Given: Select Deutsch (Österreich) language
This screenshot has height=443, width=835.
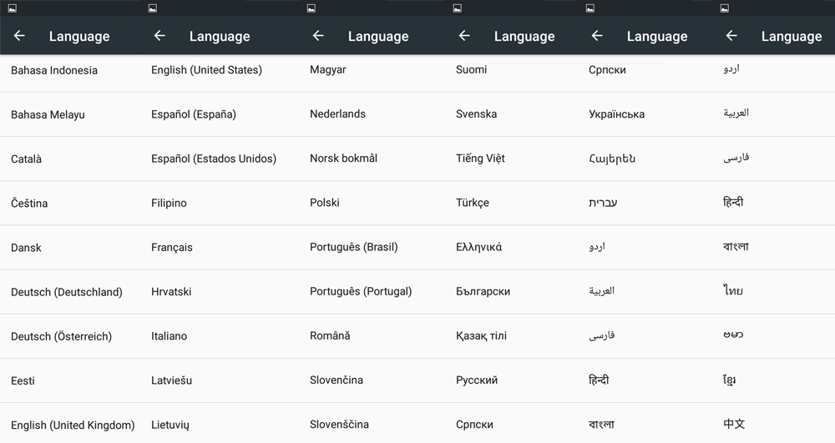Looking at the screenshot, I should (61, 336).
